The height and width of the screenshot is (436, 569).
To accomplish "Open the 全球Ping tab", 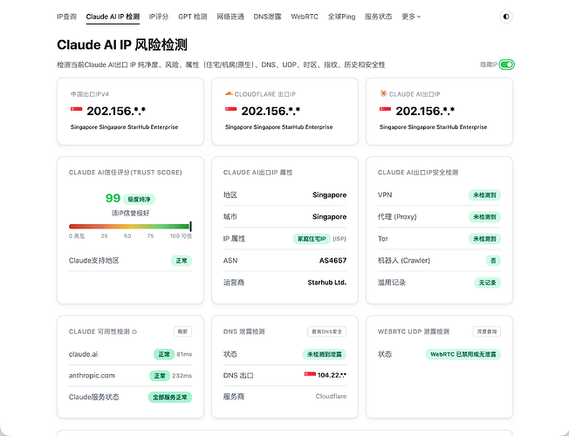I will (341, 17).
